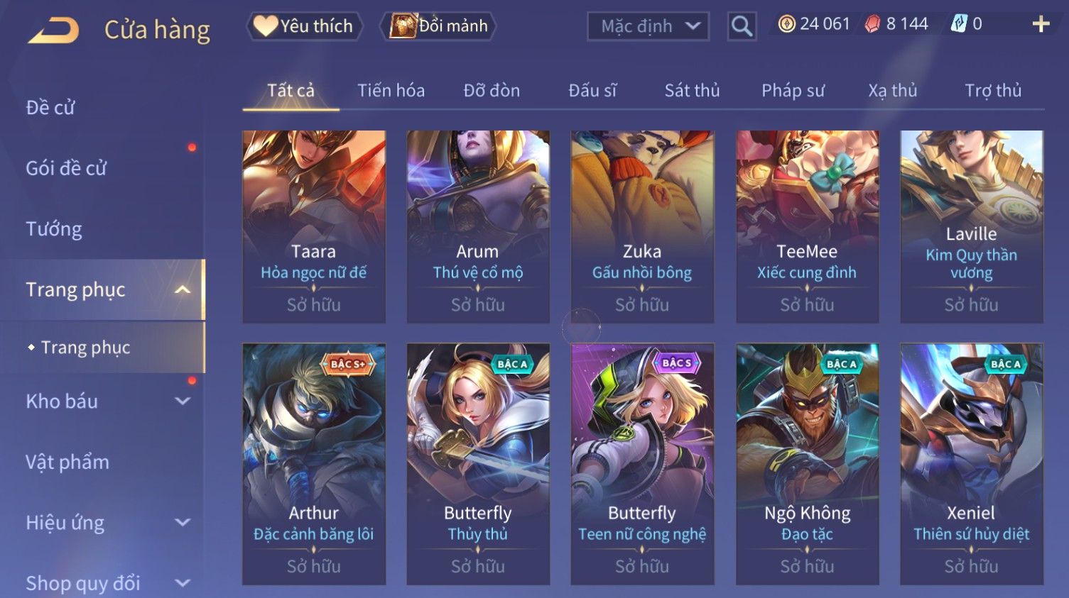
Task: Open Yêu thích heart favorites
Action: click(x=304, y=26)
